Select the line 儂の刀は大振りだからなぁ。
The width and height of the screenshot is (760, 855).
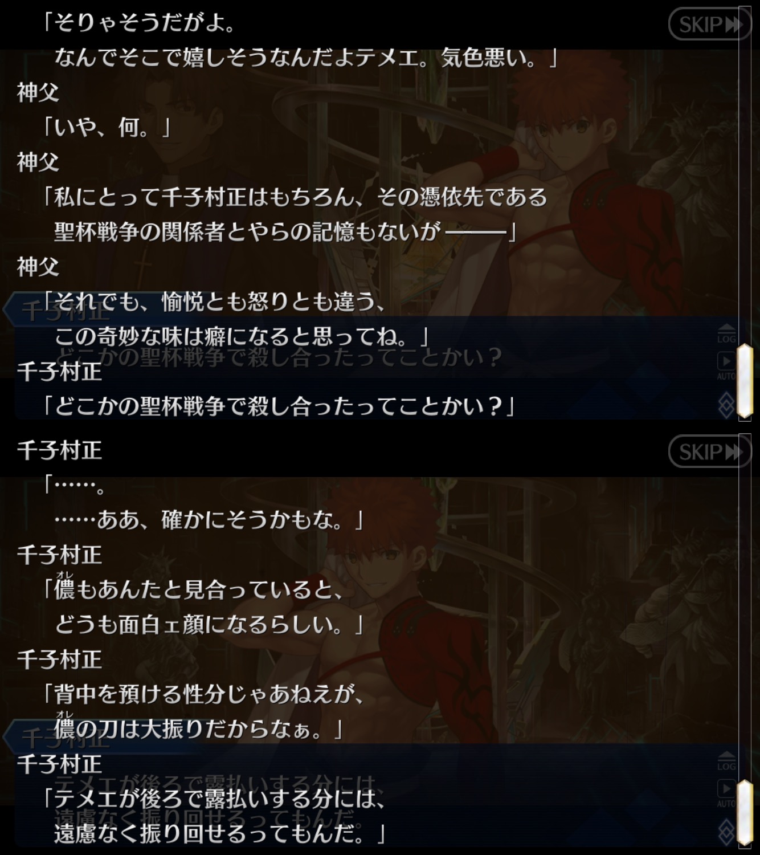pos(198,728)
